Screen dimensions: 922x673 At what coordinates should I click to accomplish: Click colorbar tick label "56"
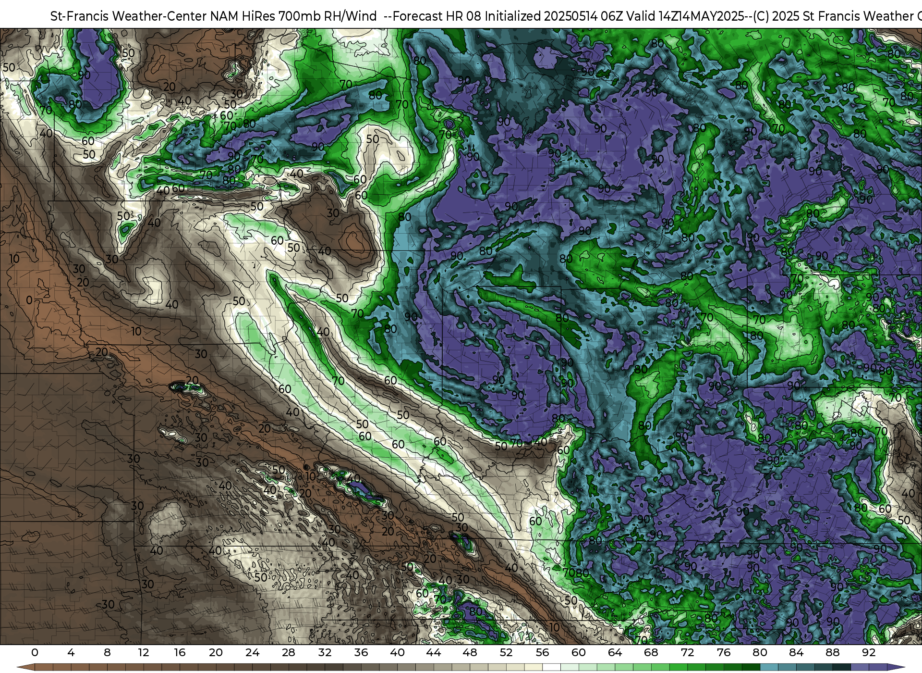(542, 653)
